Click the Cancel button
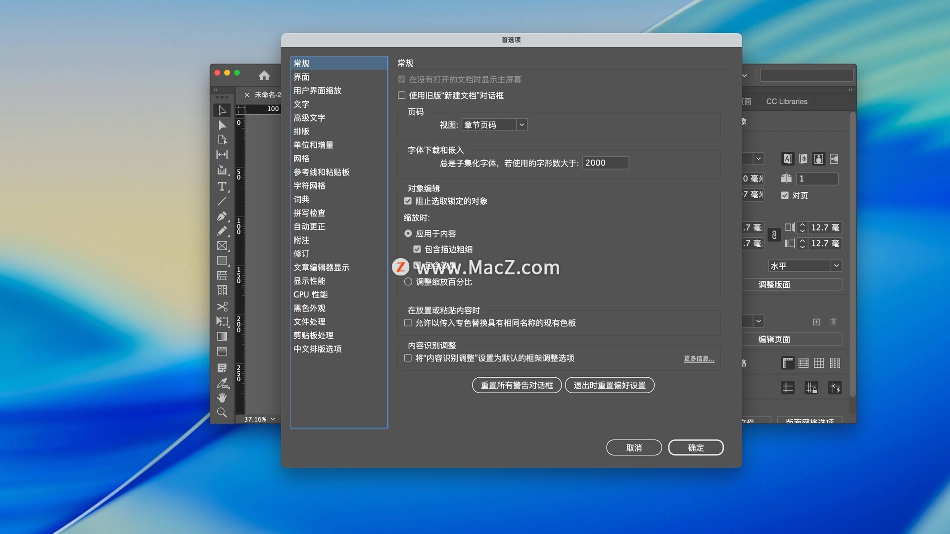 click(x=634, y=447)
